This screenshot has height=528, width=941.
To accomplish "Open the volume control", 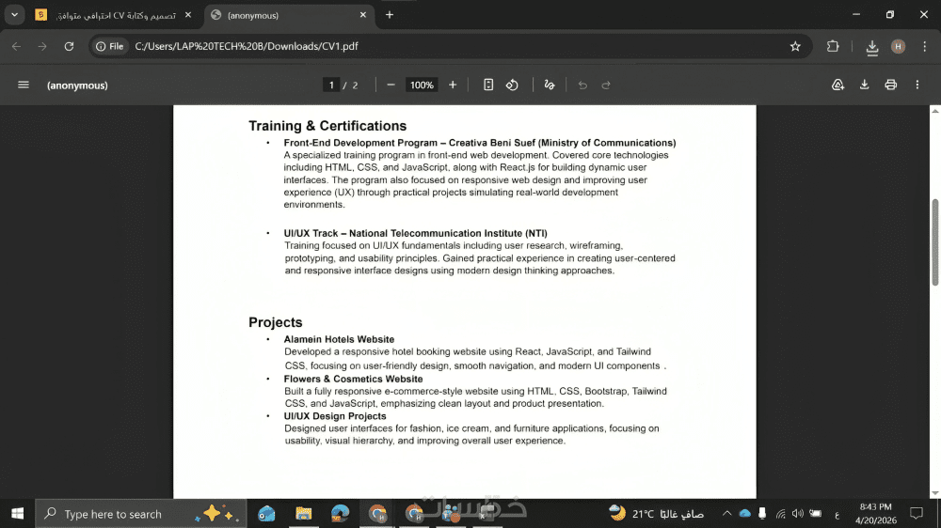I will pyautogui.click(x=798, y=514).
